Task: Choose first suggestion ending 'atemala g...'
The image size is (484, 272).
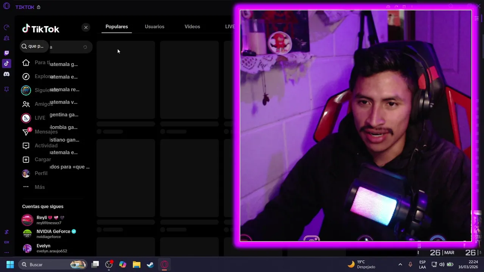Action: [64, 64]
